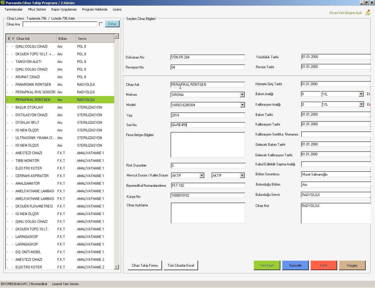Select the ULTRASONİK YIKAMA Cİ... row
This screenshot has height=288, width=375.
(x=60, y=138)
